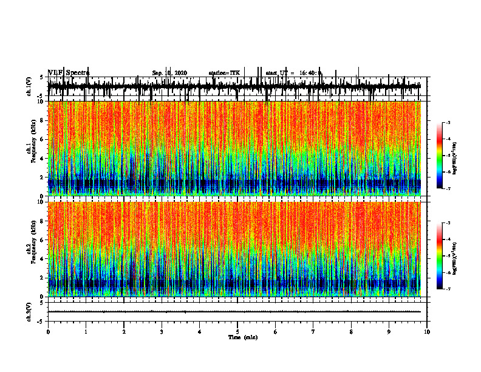The image size is (481, 372).
Task: Click the "-3" label on ch.2 color bar
Action: click(448, 223)
